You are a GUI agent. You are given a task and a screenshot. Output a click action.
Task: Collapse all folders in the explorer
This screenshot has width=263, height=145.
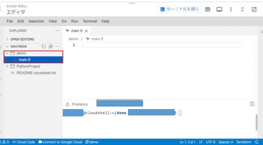pos(51,46)
